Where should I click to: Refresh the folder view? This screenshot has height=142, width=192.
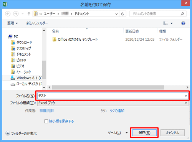tap(122, 14)
